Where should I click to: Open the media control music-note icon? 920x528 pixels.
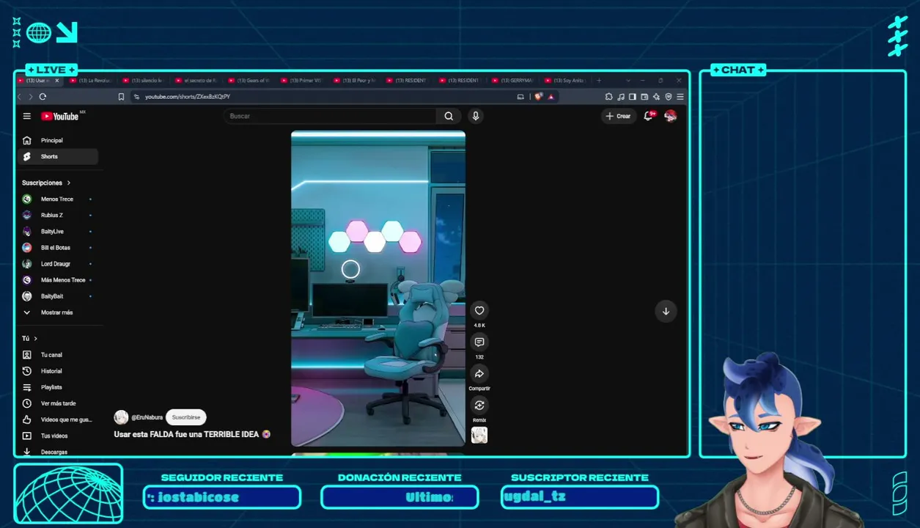(621, 97)
